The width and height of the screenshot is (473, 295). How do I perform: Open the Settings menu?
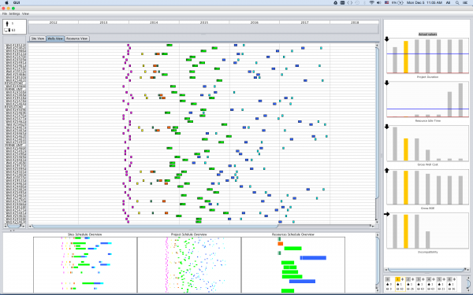coord(14,14)
